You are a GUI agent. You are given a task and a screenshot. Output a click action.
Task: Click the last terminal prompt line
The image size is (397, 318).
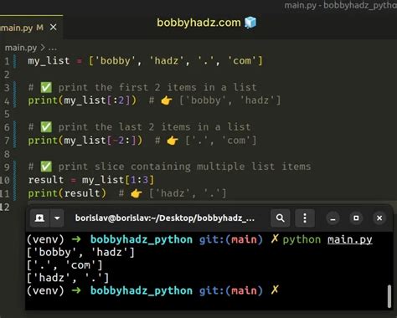[x=152, y=290]
